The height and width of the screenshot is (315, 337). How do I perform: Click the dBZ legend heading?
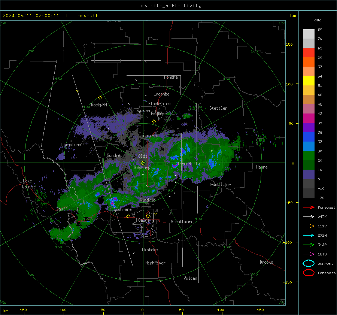pyautogui.click(x=318, y=20)
